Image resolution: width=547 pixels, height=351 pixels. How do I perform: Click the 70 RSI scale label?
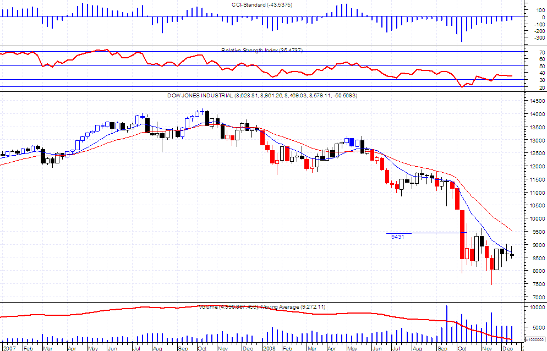pos(542,53)
